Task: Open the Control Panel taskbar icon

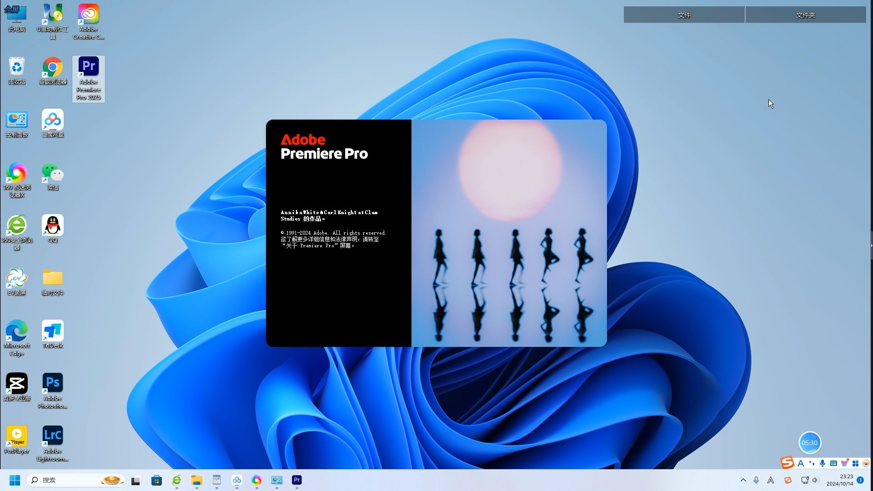Action: [276, 480]
